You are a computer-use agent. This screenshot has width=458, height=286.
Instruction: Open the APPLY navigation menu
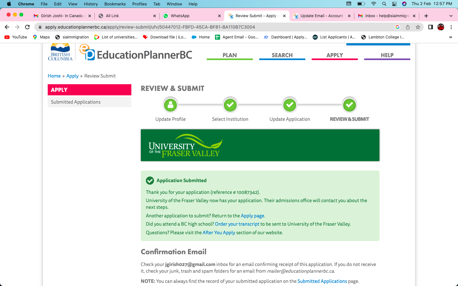point(335,55)
